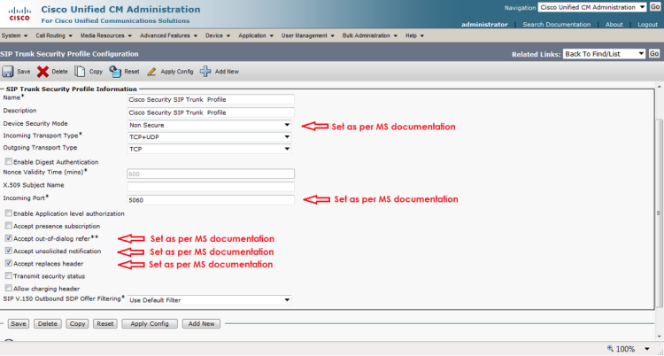Click the zoom magnifier icon in status bar
The width and height of the screenshot is (664, 356).
610,348
